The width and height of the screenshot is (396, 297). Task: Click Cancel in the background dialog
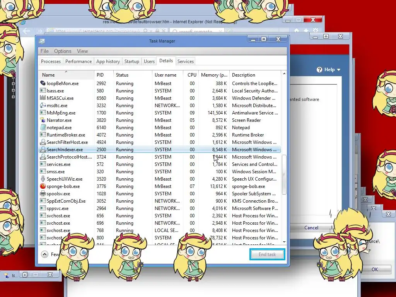point(311,227)
